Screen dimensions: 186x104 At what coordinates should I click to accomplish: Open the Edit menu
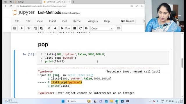(x=28, y=21)
